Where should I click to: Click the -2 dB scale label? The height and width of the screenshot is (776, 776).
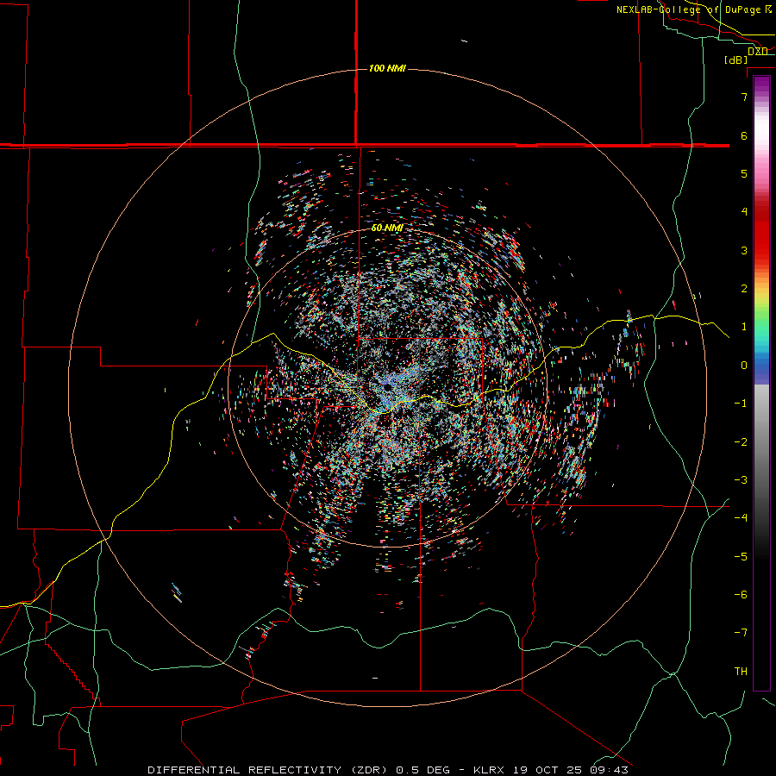[741, 442]
